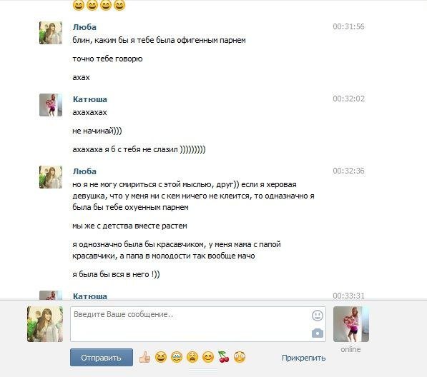Open your own avatar left of message box
427x377 pixels.
(x=45, y=324)
